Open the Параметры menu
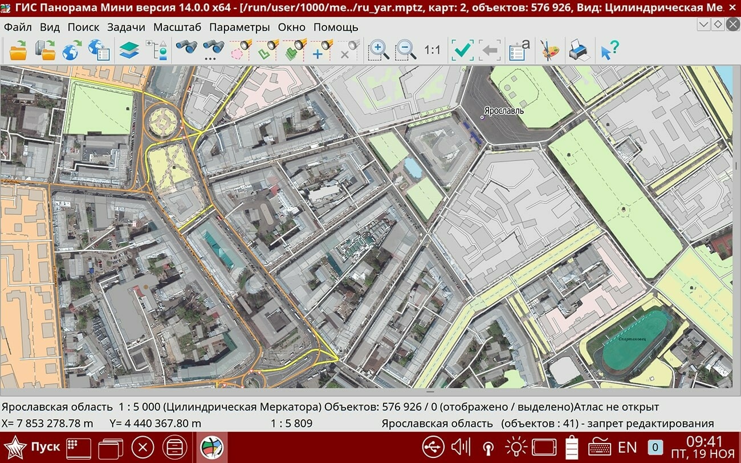Viewport: 741px width, 463px height. tap(239, 27)
